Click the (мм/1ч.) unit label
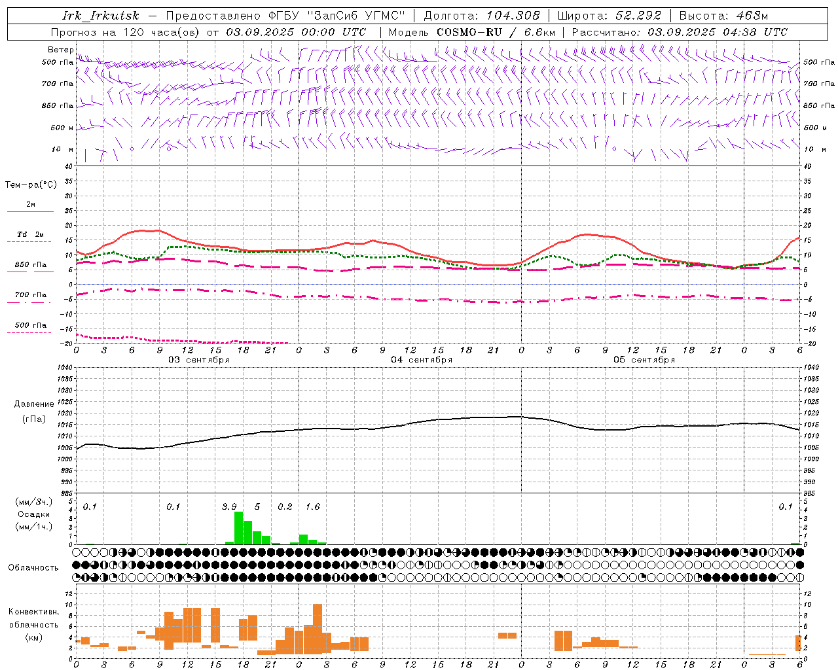838x670 pixels. point(34,527)
